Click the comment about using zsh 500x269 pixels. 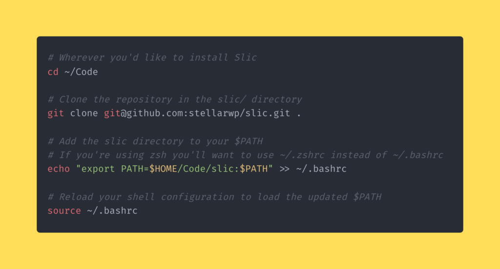pyautogui.click(x=246, y=155)
